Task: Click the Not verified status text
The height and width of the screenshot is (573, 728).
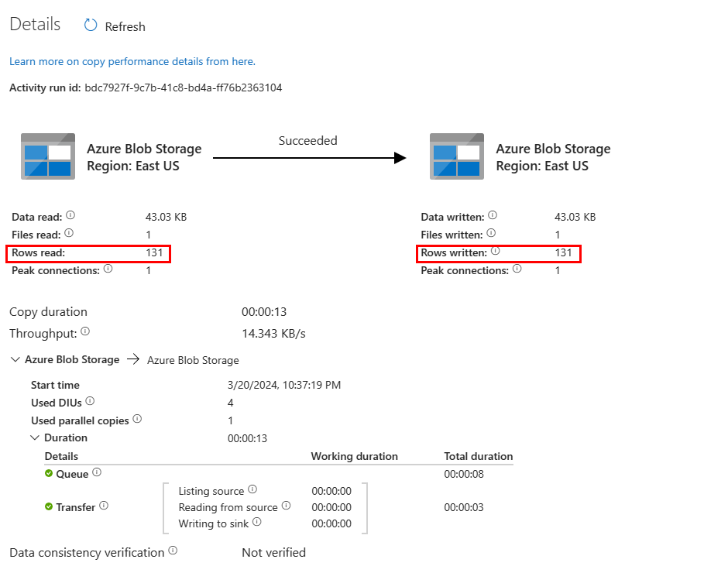Action: [273, 553]
